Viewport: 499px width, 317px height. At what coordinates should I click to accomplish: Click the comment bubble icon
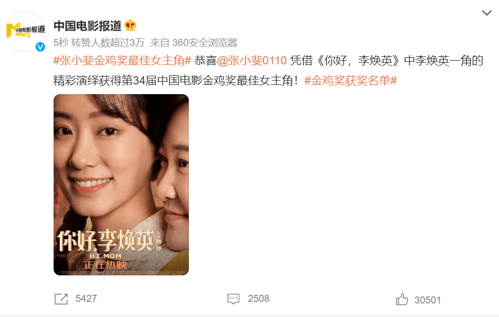tap(233, 299)
